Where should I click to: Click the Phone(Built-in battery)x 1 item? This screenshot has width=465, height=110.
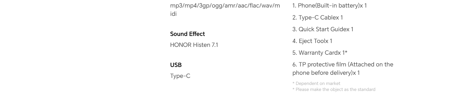tap(330, 5)
